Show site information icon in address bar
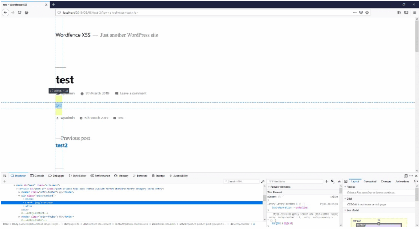 (59, 13)
